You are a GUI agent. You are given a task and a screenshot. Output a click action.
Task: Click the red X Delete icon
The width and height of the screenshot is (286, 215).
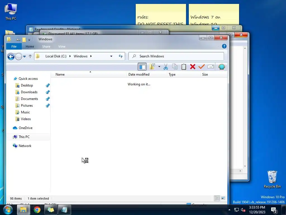point(193,67)
